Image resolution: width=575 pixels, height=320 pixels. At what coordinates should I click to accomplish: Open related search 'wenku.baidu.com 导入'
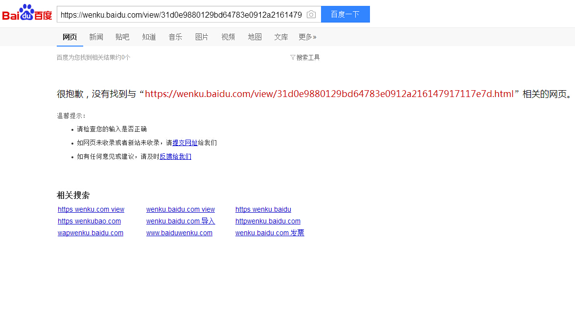coord(181,221)
